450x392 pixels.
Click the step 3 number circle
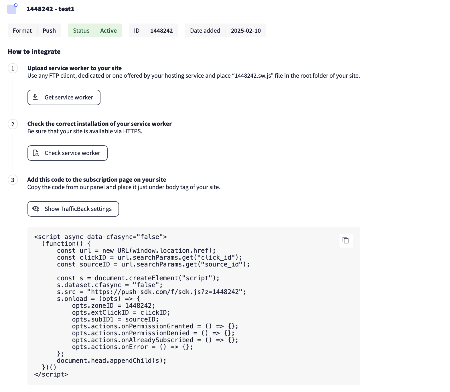click(13, 180)
